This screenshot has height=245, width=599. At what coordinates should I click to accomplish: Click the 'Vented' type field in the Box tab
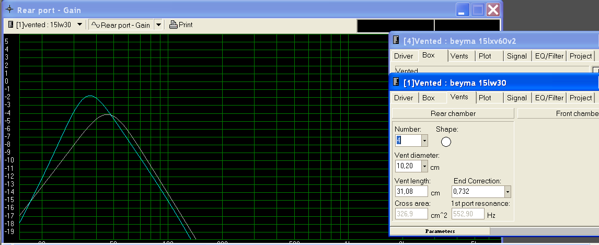(492, 70)
